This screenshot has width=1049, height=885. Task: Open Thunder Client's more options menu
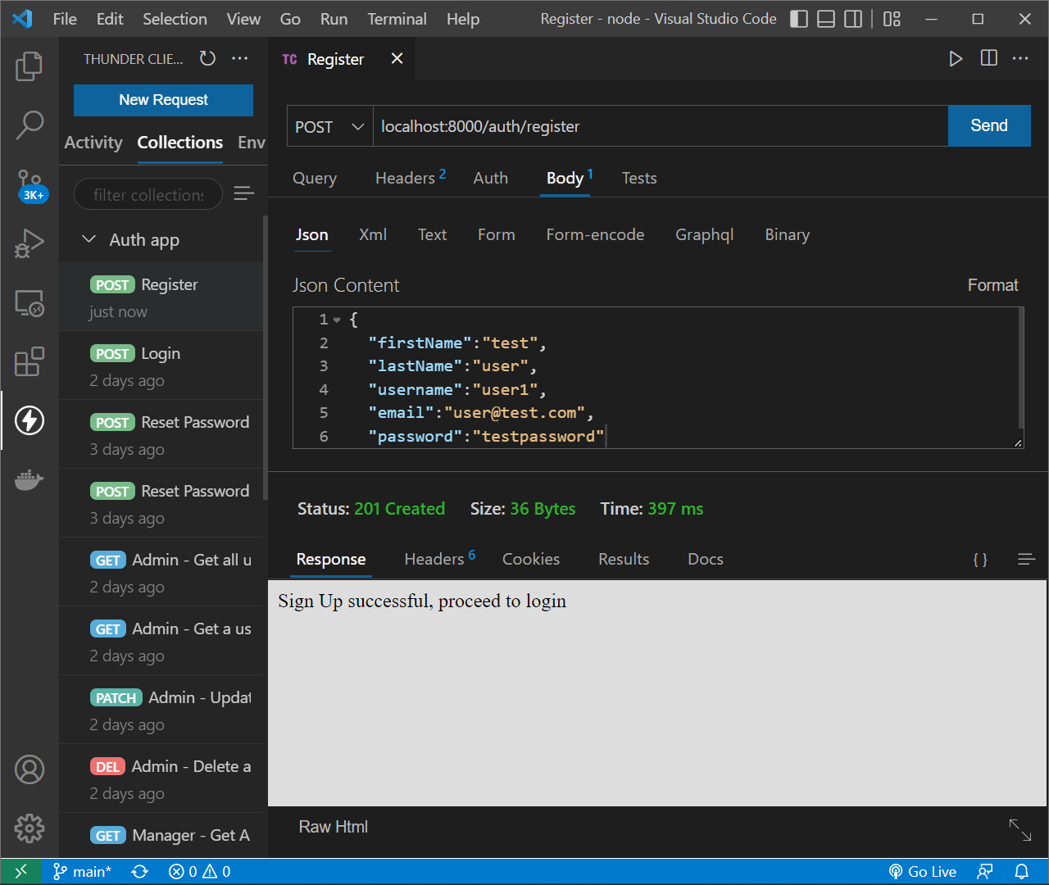tap(241, 58)
